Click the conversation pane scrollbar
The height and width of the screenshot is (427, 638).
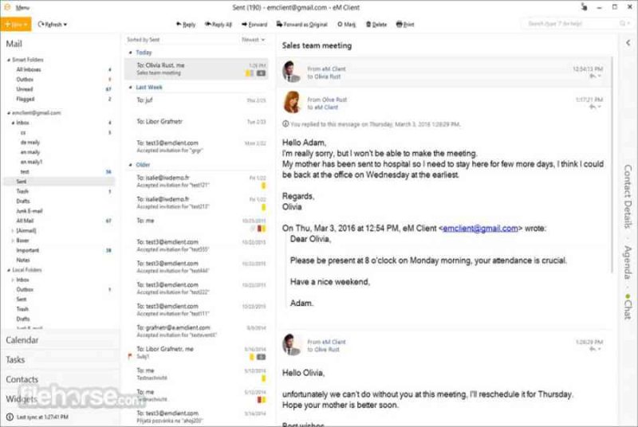612,165
